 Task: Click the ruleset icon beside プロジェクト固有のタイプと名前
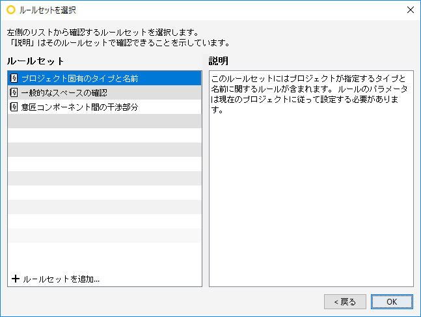point(14,78)
